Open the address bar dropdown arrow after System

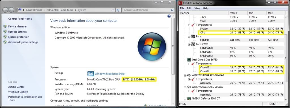click(x=113, y=10)
